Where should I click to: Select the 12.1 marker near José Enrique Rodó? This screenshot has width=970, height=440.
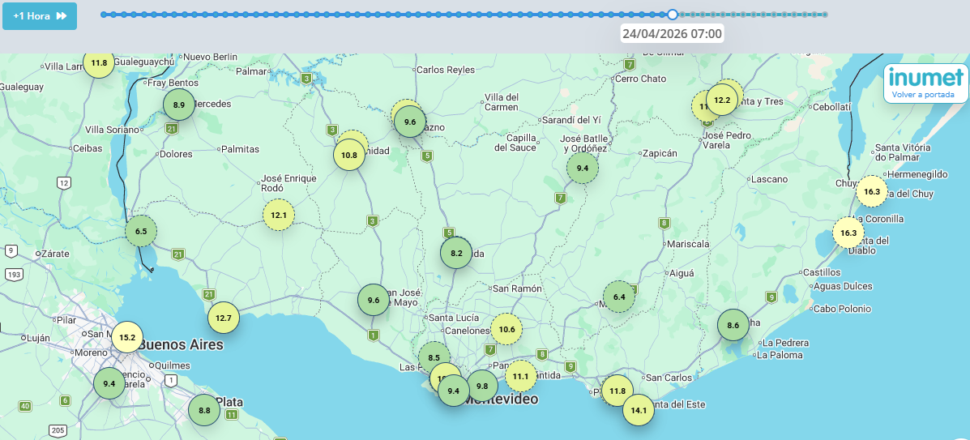(279, 216)
